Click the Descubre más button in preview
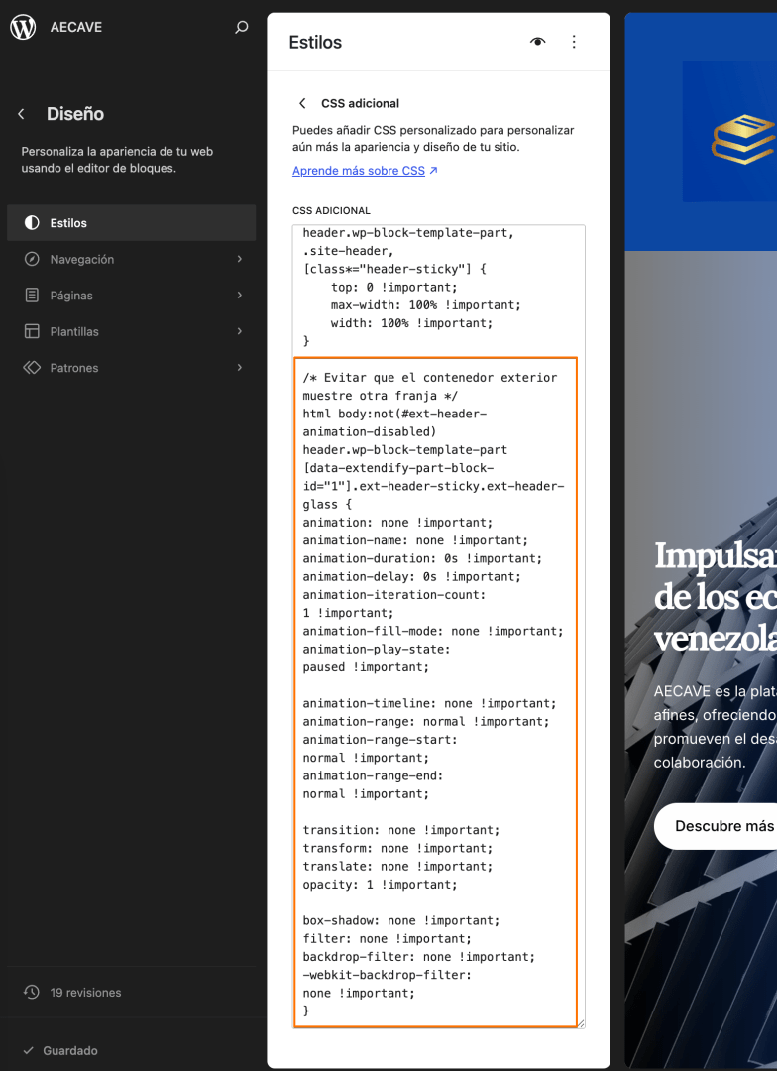Screen dimensions: 777x1071 pyautogui.click(x=716, y=826)
